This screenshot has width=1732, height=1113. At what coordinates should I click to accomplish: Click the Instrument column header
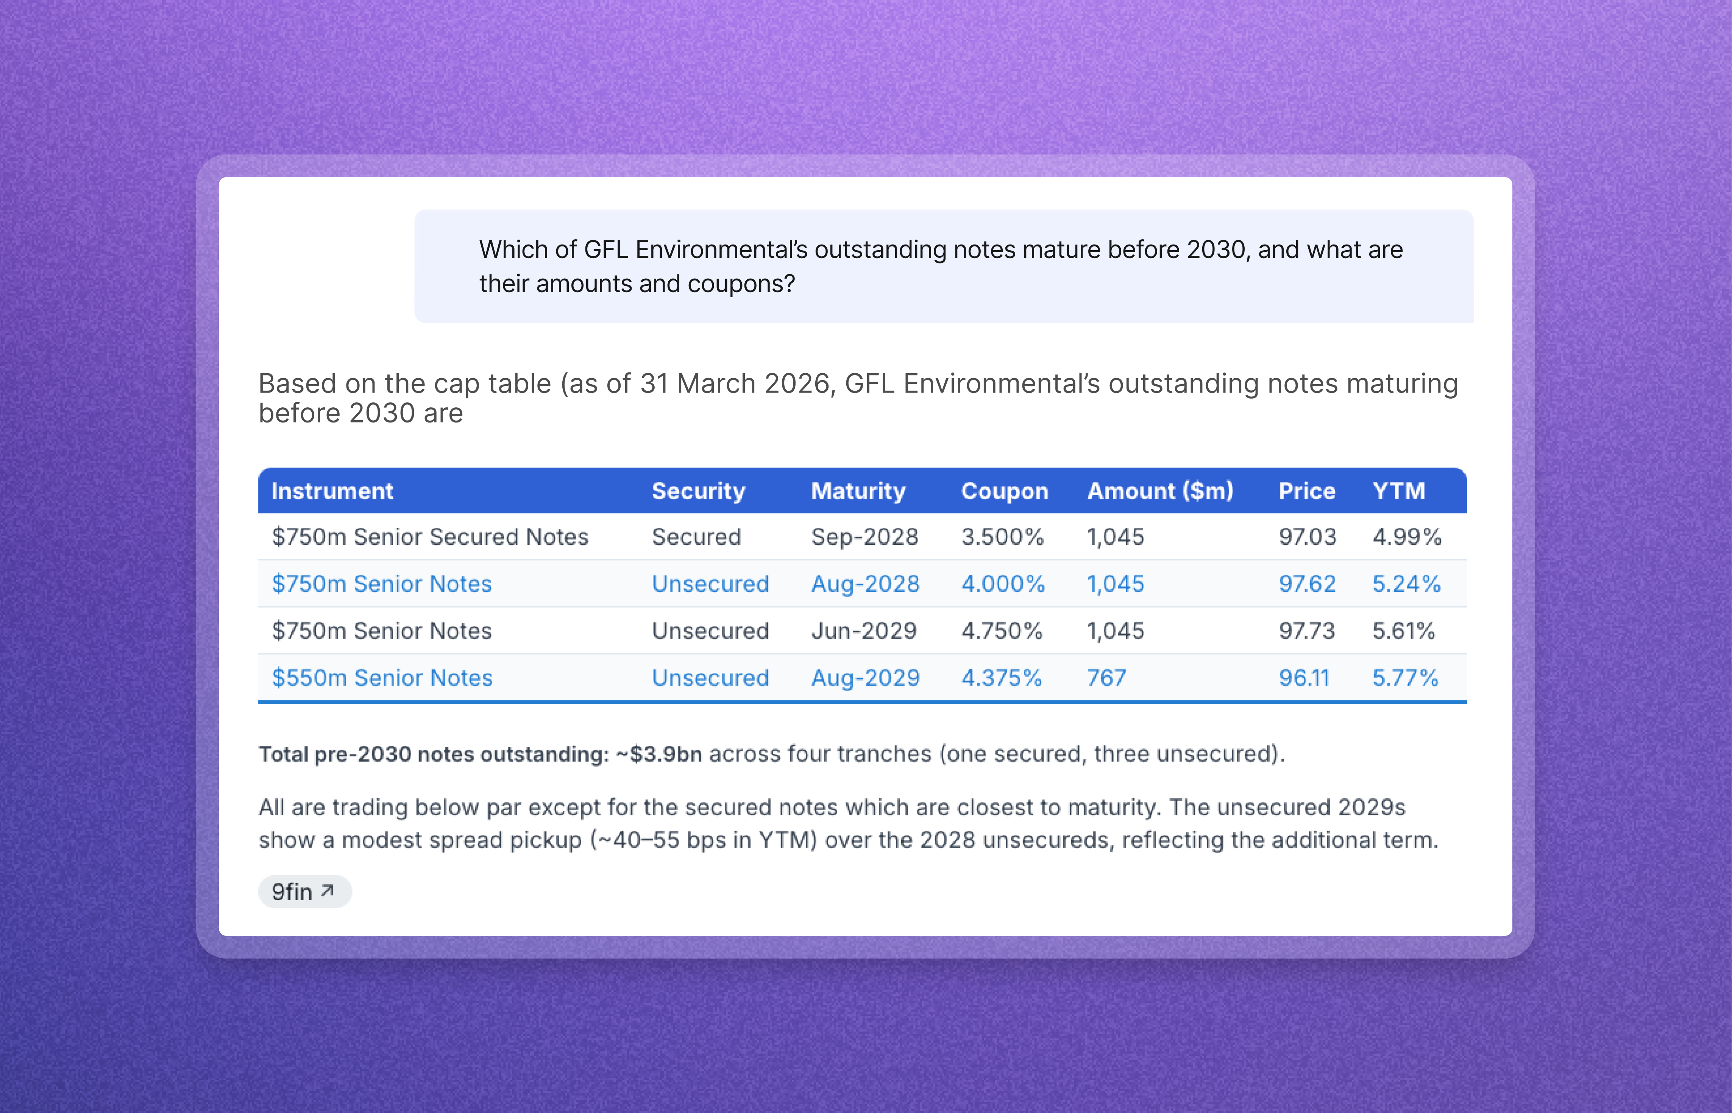[x=332, y=491]
